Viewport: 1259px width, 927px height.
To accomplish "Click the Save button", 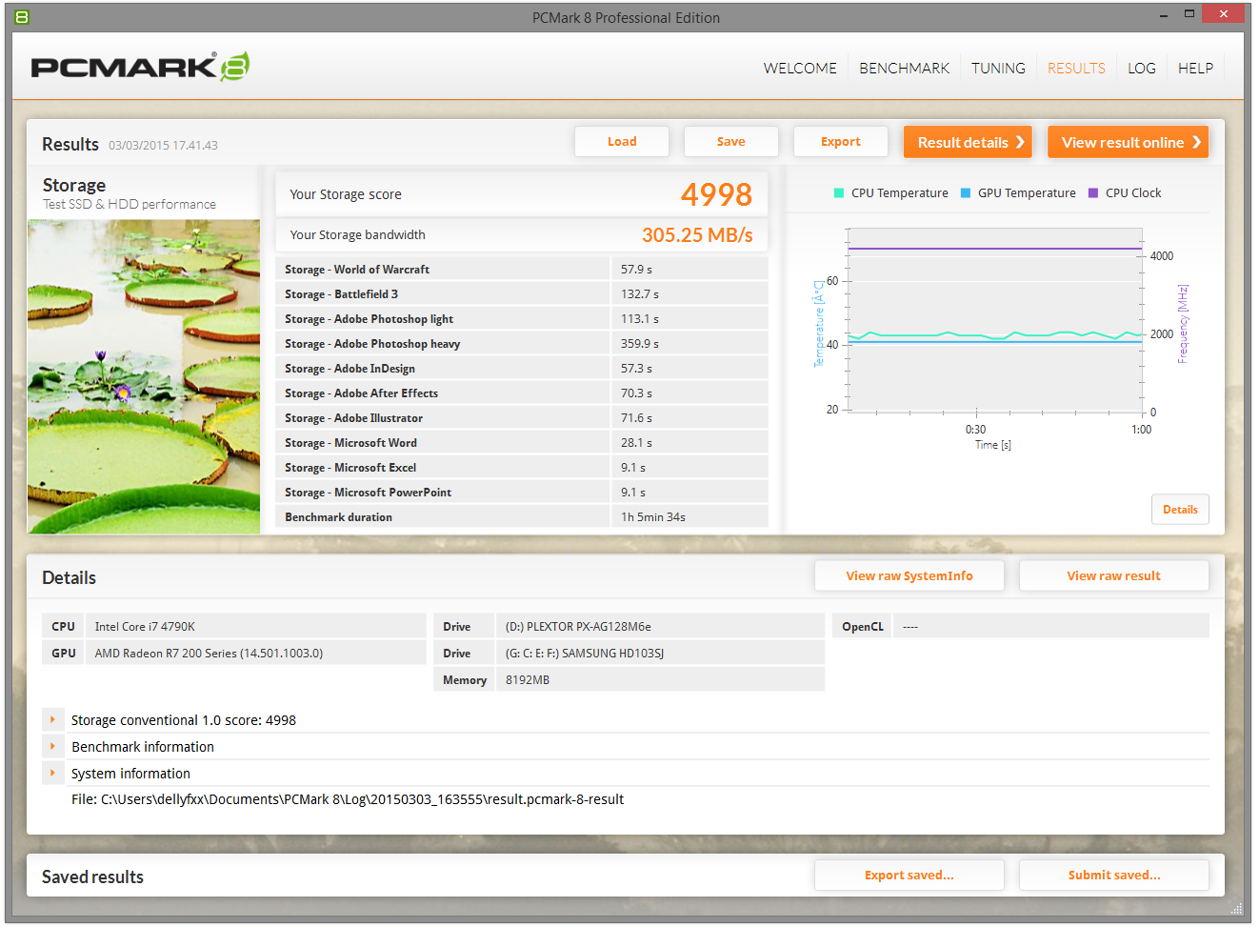I will coord(731,142).
